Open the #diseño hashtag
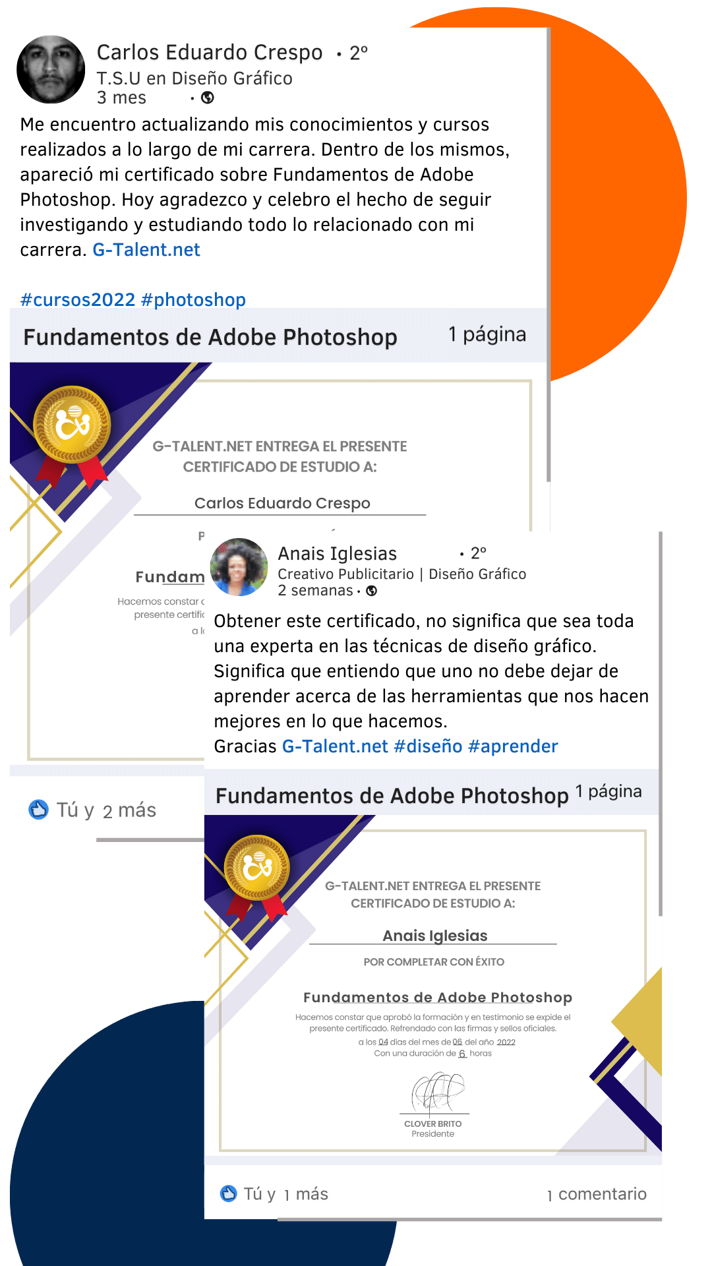 [428, 746]
